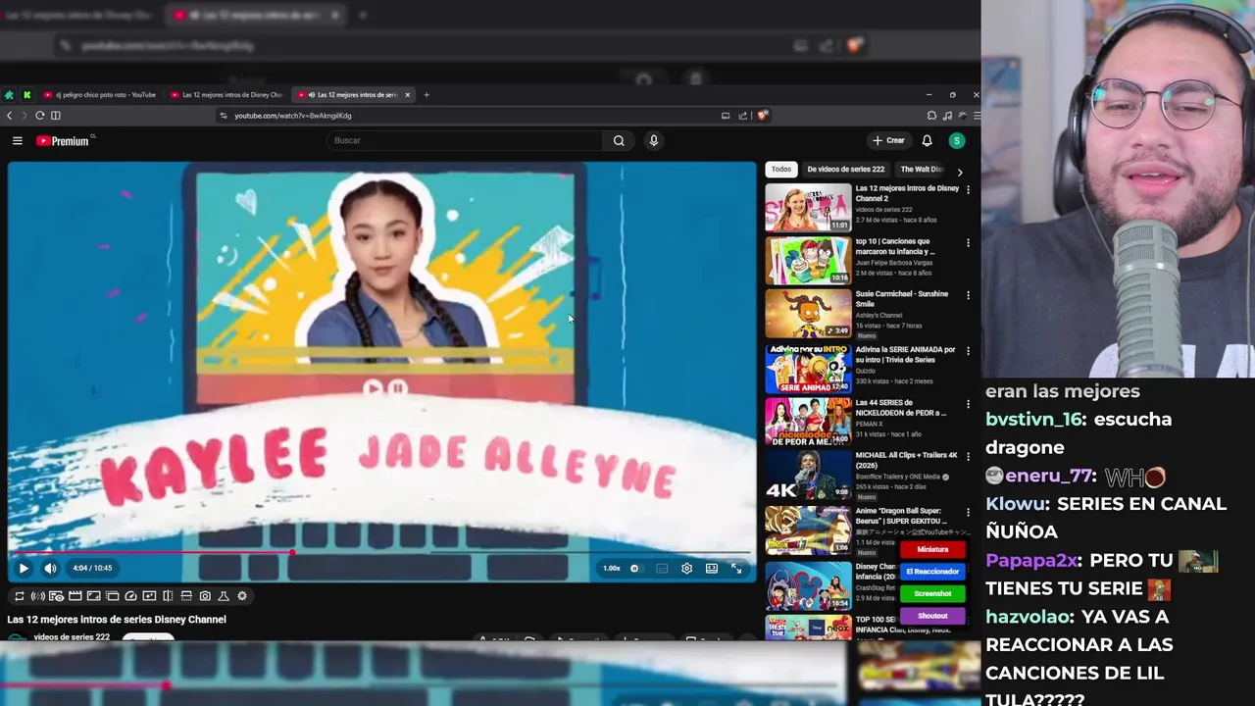This screenshot has width=1255, height=706.
Task: Select the Todos filter chip
Action: tap(780, 169)
